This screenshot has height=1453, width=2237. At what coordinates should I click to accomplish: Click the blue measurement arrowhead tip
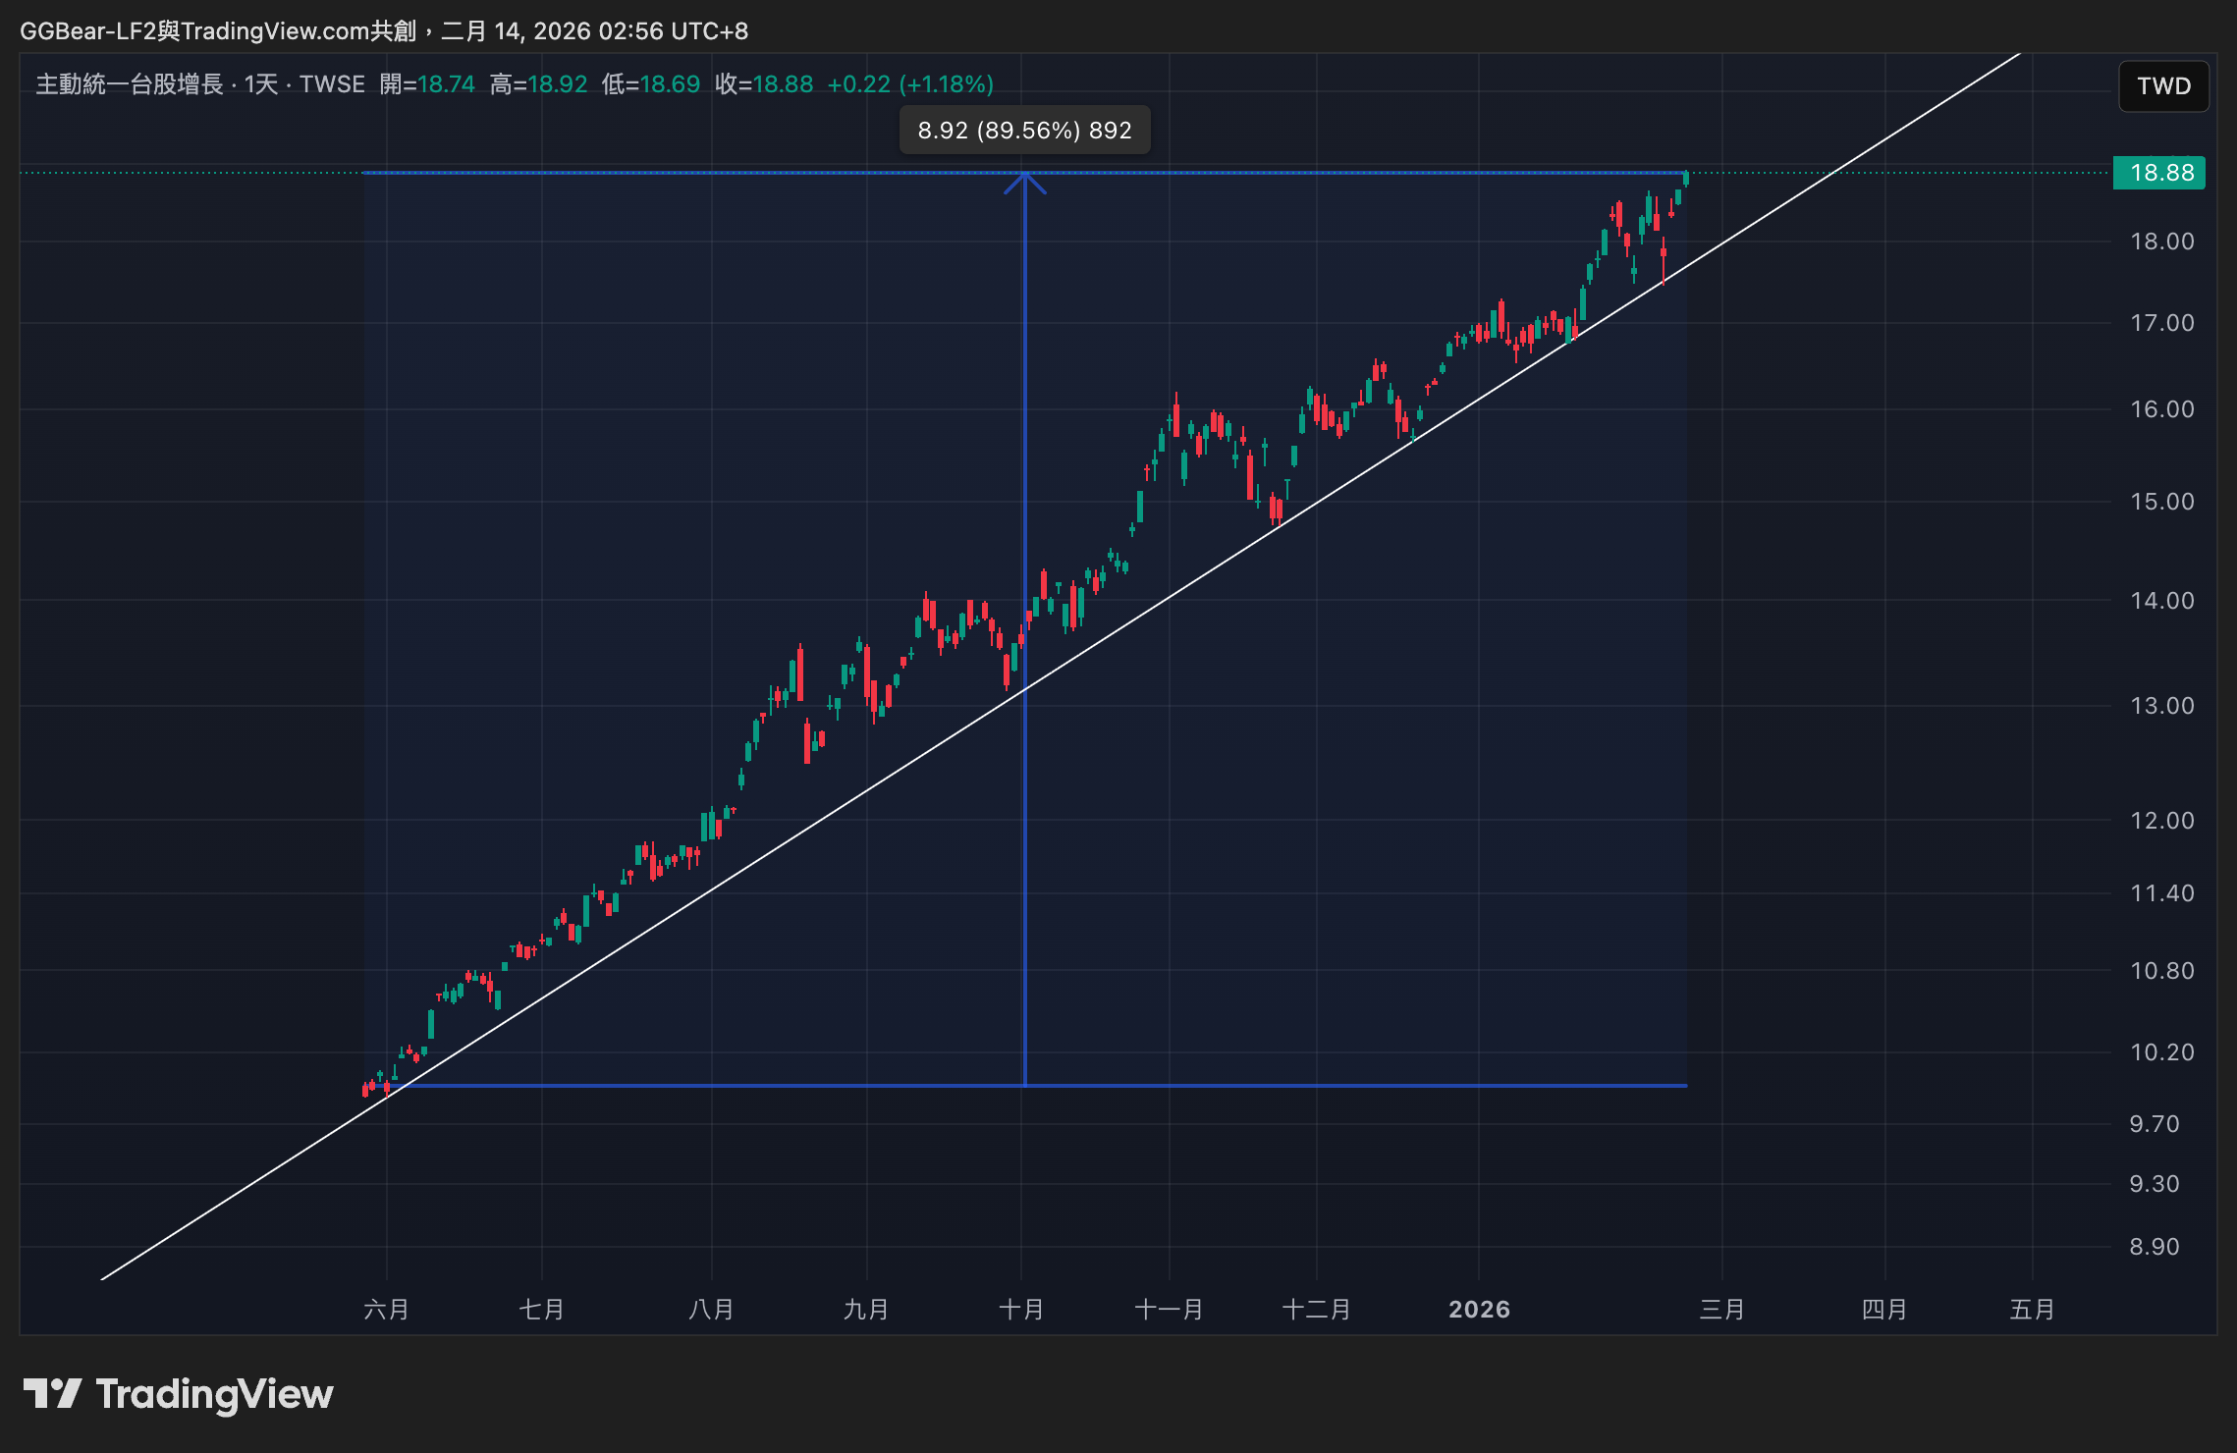coord(1024,175)
